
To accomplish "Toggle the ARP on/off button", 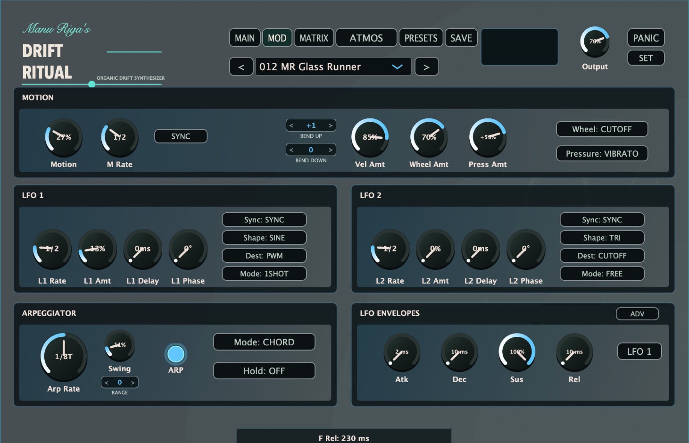I will (176, 354).
